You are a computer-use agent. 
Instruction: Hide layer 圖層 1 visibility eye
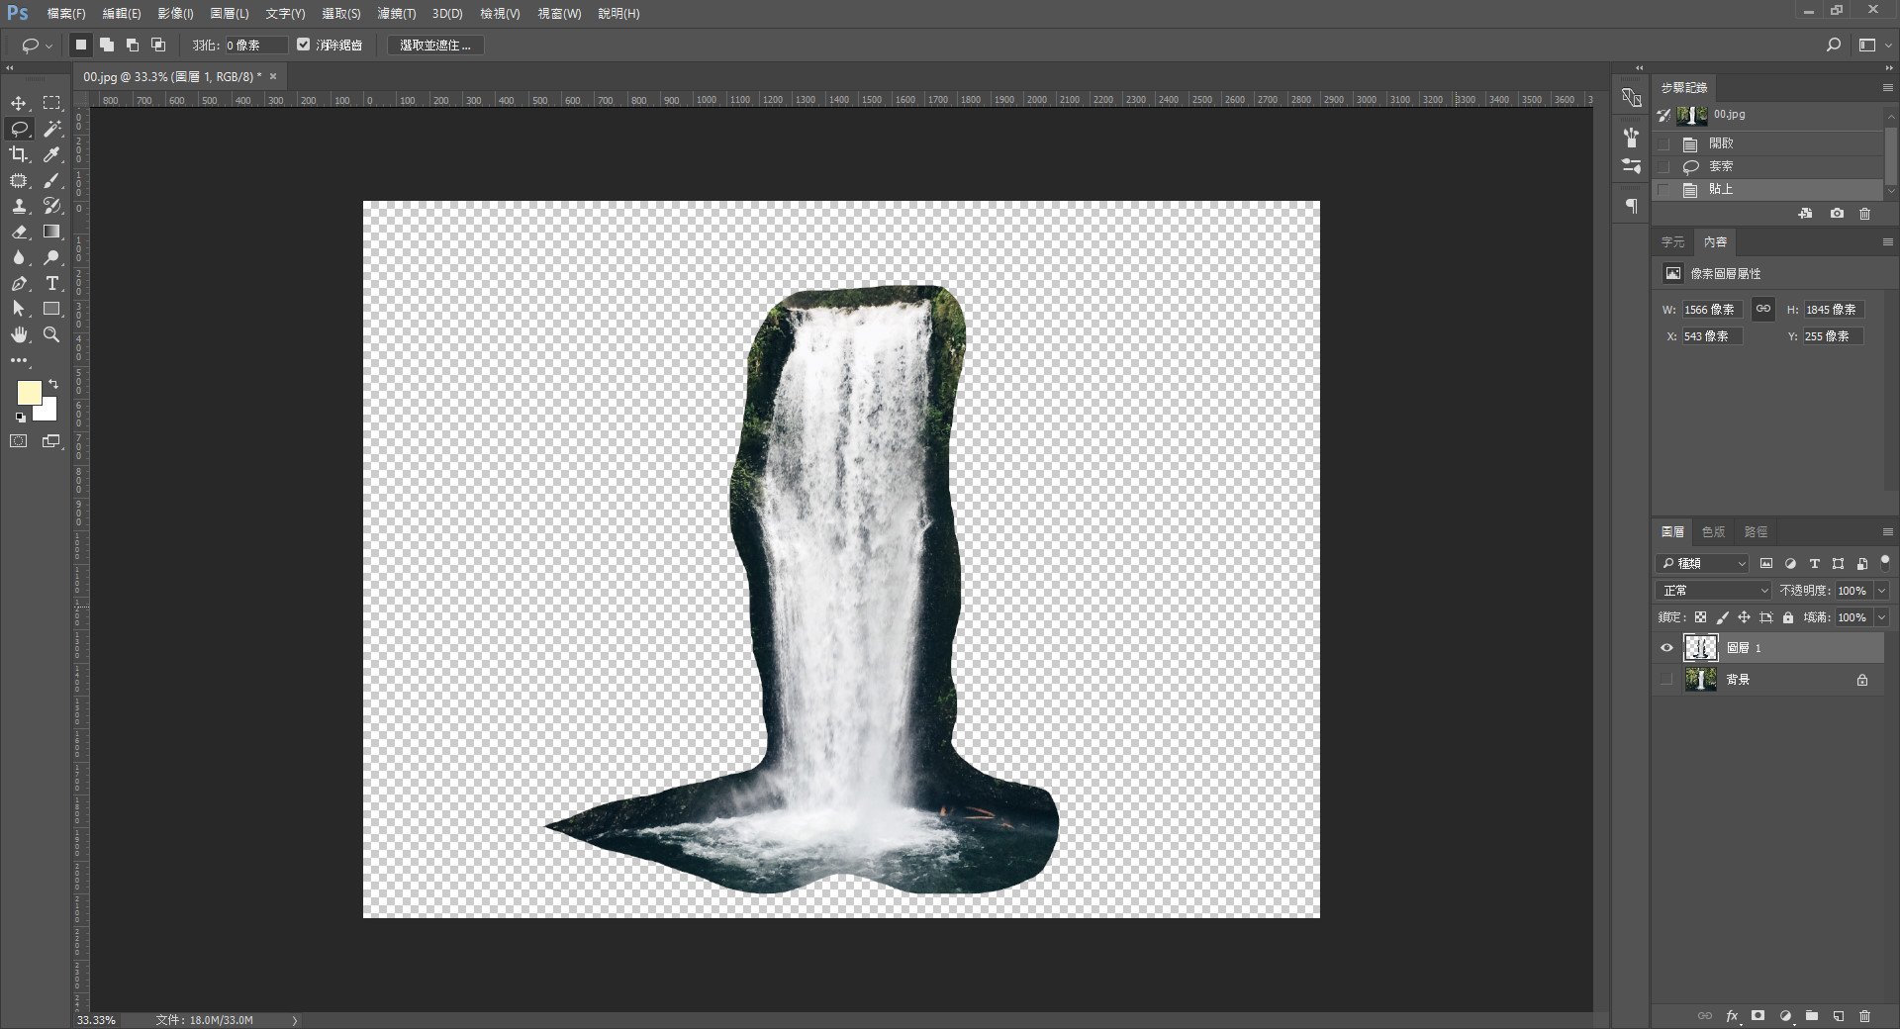tap(1666, 648)
